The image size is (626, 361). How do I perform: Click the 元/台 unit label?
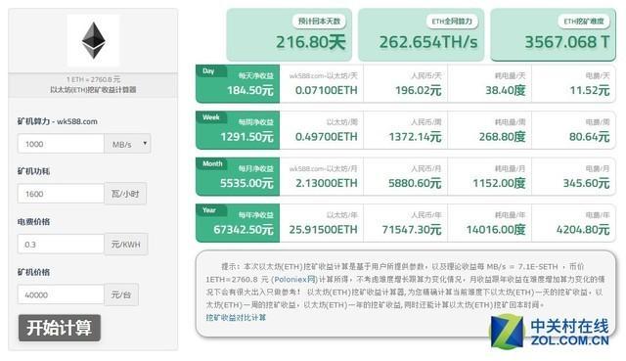[121, 294]
